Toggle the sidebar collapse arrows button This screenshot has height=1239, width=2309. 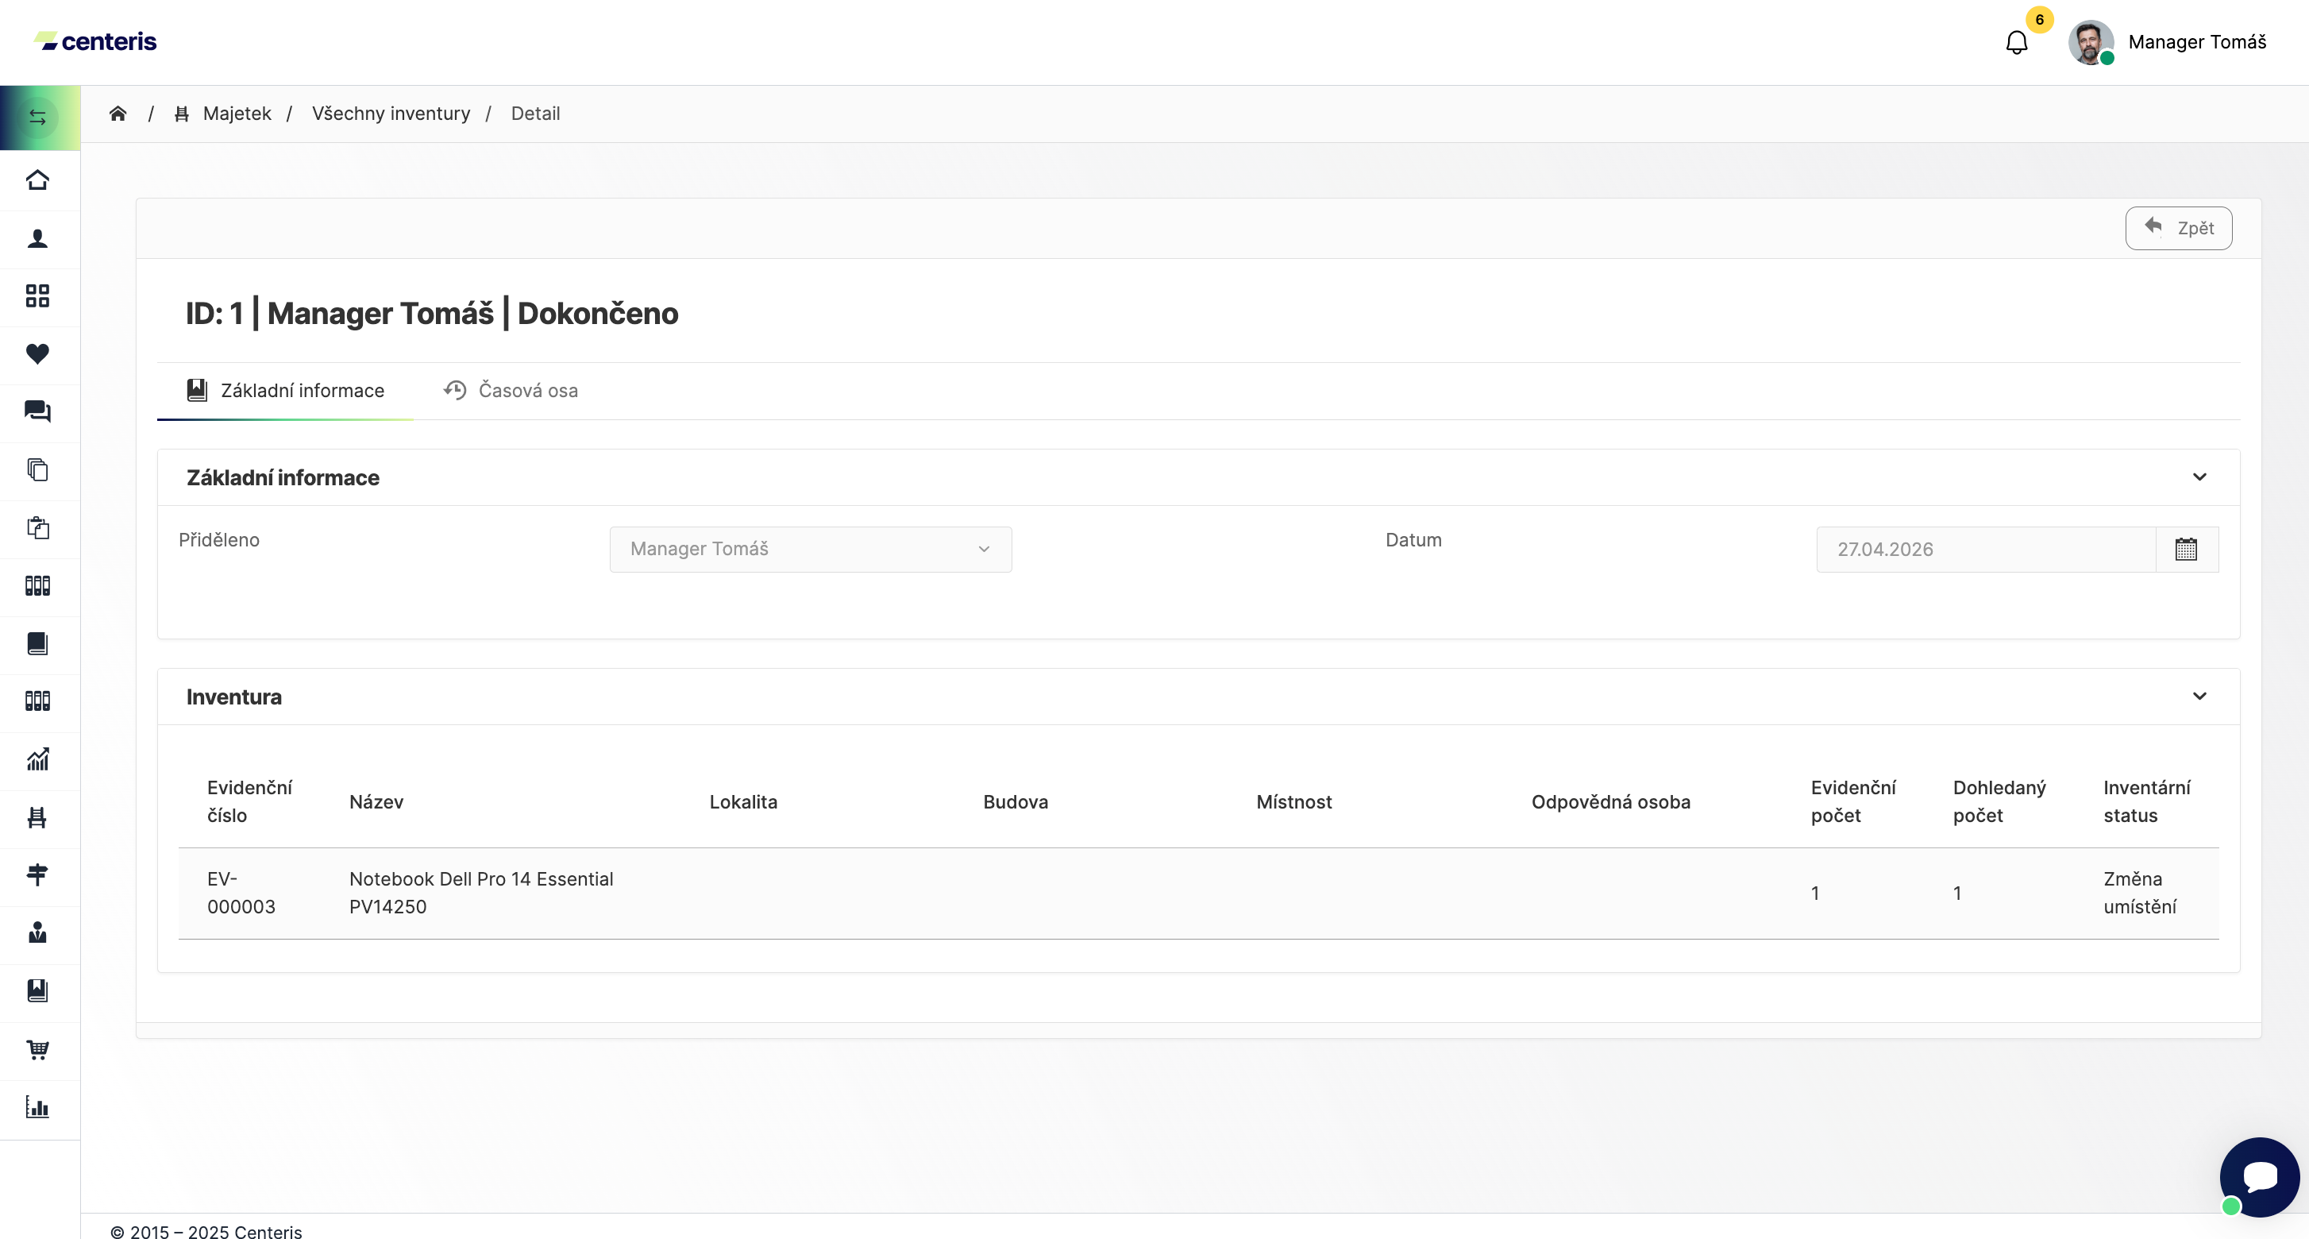(x=37, y=118)
